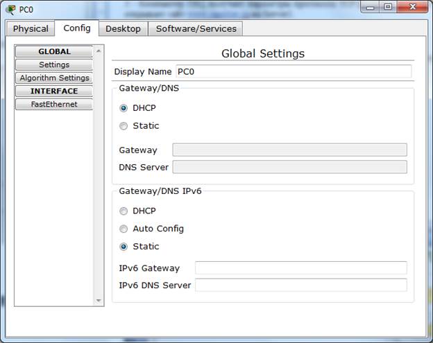Select Static radio under Gateway/DNS
Viewport: 433px width, 343px height.
click(x=124, y=126)
